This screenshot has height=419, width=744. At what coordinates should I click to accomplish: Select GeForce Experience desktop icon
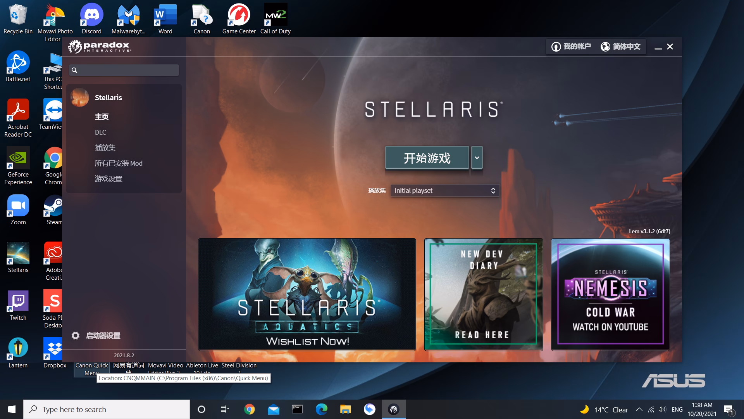18,166
